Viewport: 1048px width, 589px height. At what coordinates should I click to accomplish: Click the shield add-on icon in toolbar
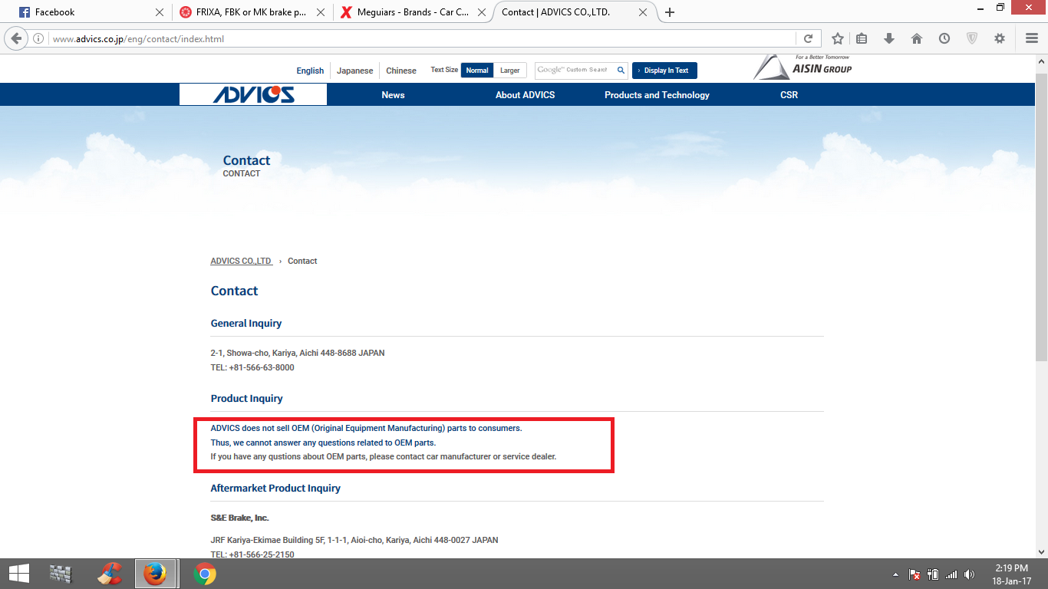[972, 38]
